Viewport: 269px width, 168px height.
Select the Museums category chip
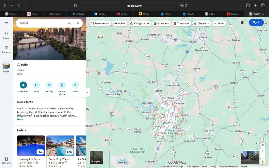161,23
